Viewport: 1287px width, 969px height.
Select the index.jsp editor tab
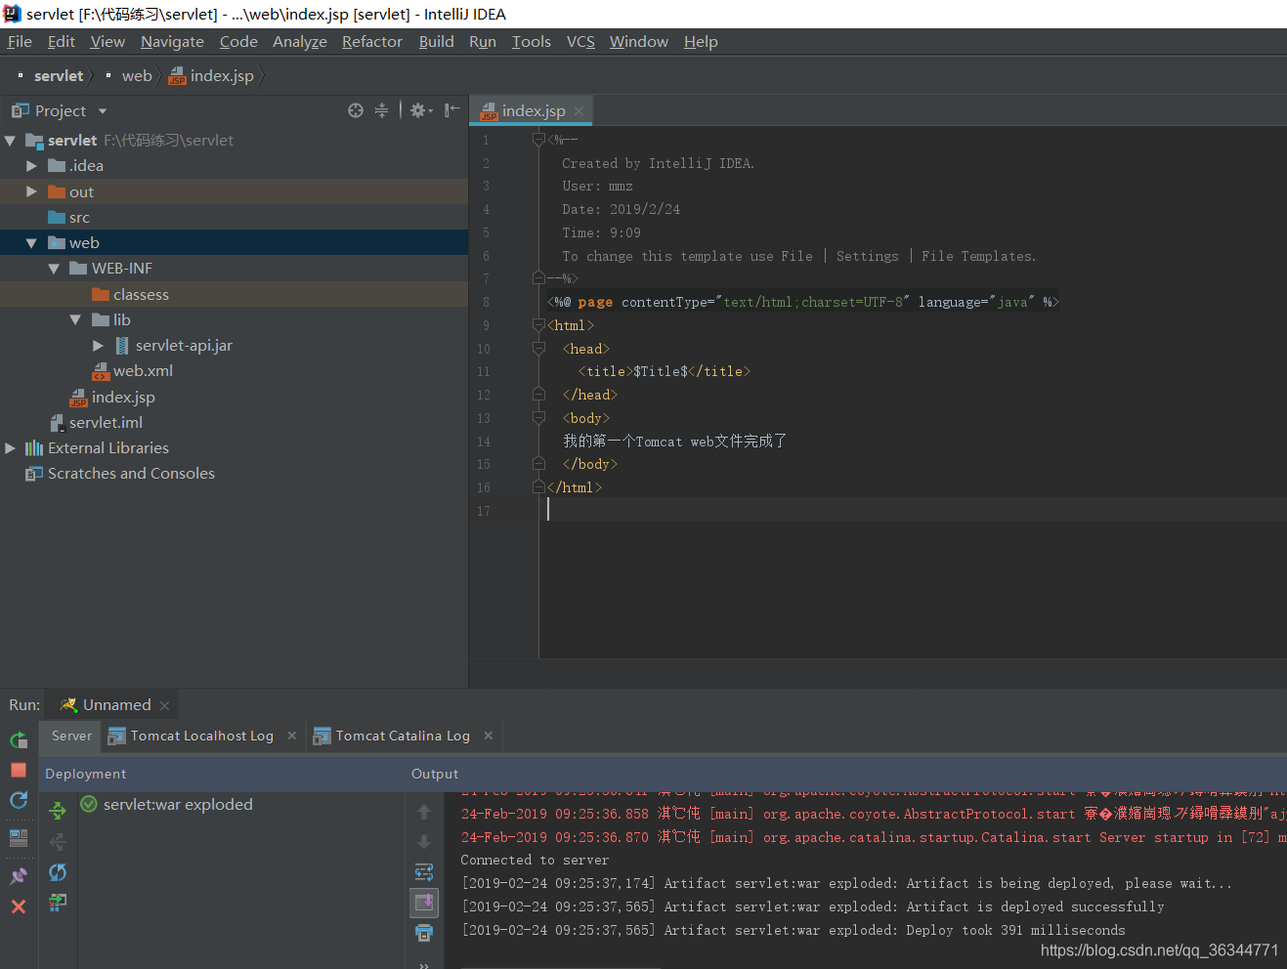click(x=533, y=110)
